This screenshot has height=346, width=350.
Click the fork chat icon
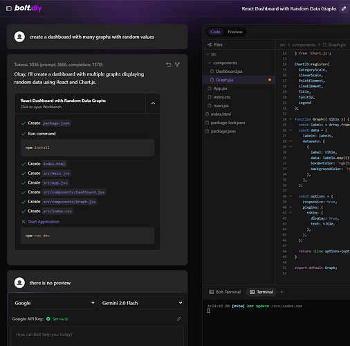point(177,64)
